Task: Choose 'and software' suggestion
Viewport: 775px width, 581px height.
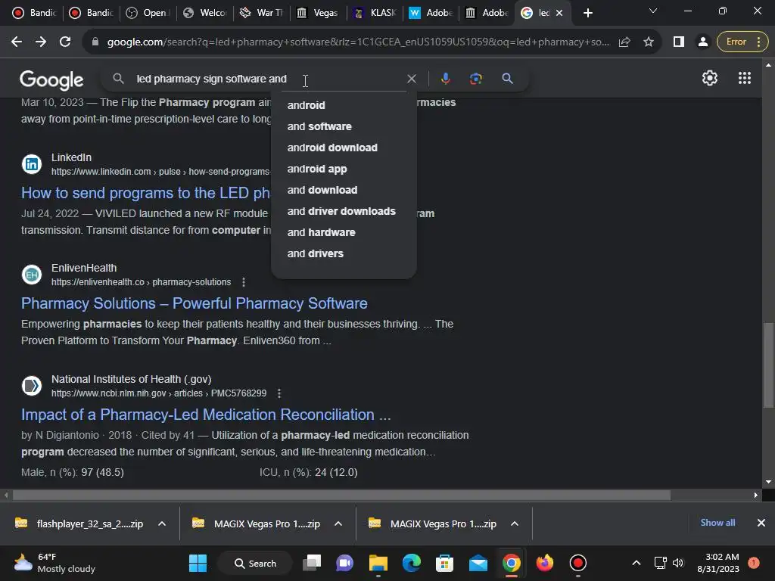Action: [344, 126]
